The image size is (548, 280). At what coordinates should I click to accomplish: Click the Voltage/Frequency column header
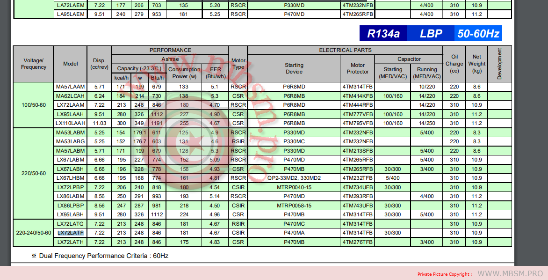click(34, 64)
